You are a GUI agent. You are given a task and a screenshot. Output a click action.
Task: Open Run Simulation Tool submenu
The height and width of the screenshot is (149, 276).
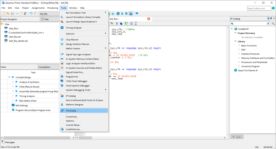pos(84,13)
